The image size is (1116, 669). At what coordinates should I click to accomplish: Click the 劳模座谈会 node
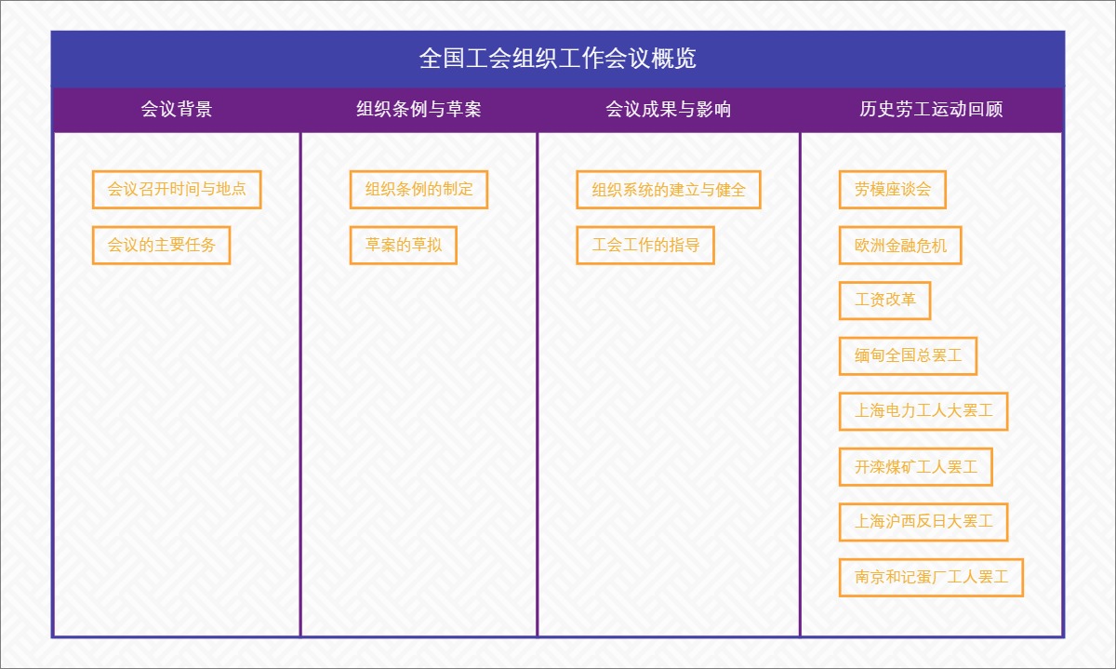click(x=892, y=190)
